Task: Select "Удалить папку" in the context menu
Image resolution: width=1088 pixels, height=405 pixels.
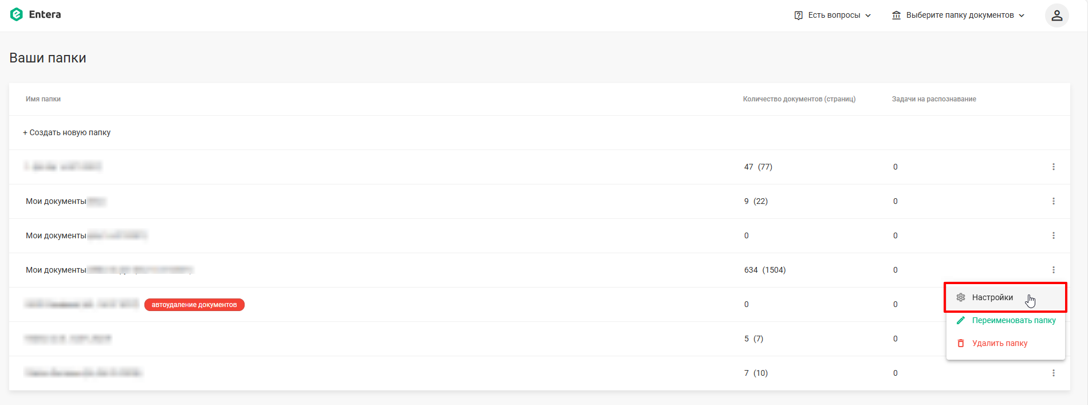Action: [x=999, y=343]
